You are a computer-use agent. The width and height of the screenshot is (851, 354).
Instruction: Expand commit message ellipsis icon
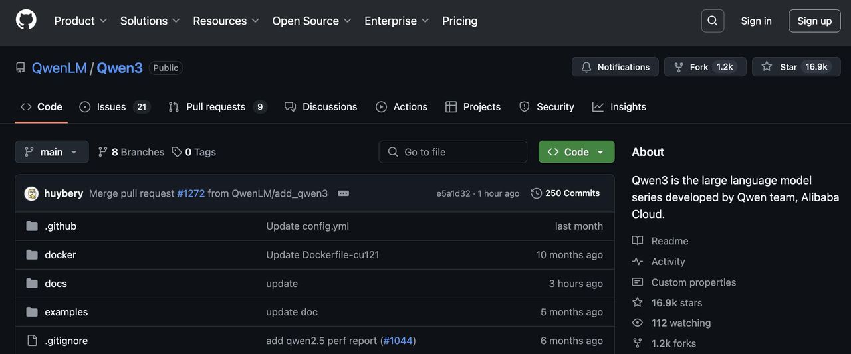click(343, 193)
